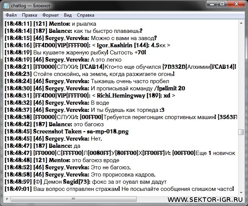The height and width of the screenshot is (206, 248).
Task: Click the '/fpslimit 20' command text
Action: point(170,88)
